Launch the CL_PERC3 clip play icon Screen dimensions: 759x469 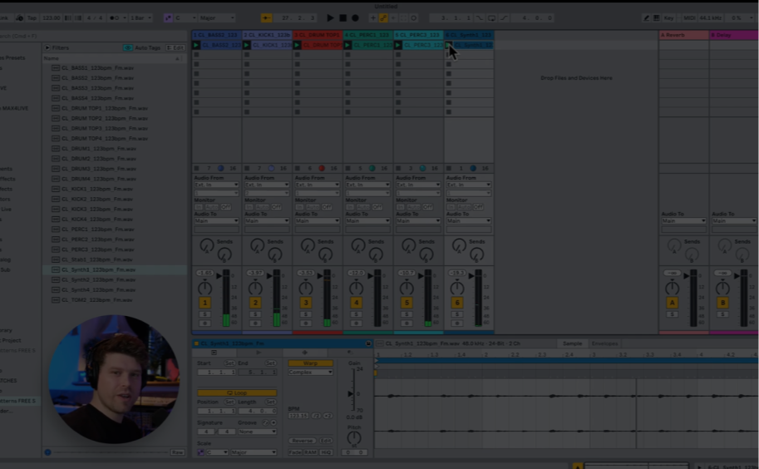(x=398, y=45)
